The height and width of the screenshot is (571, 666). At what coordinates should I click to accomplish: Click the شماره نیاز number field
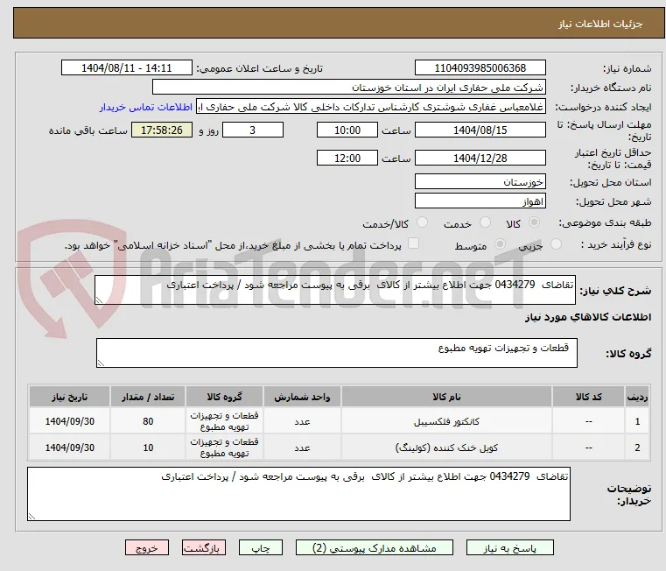tap(480, 68)
